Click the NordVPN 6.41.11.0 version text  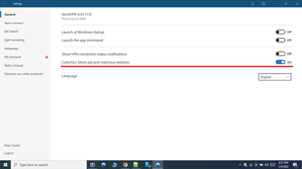77,14
